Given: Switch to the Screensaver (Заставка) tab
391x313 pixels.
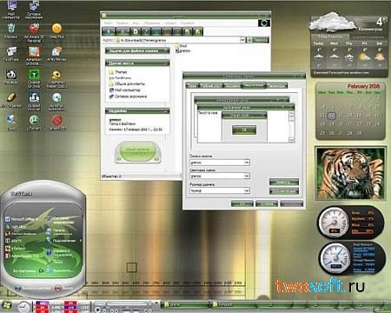Looking at the screenshot, I should coord(232,85).
